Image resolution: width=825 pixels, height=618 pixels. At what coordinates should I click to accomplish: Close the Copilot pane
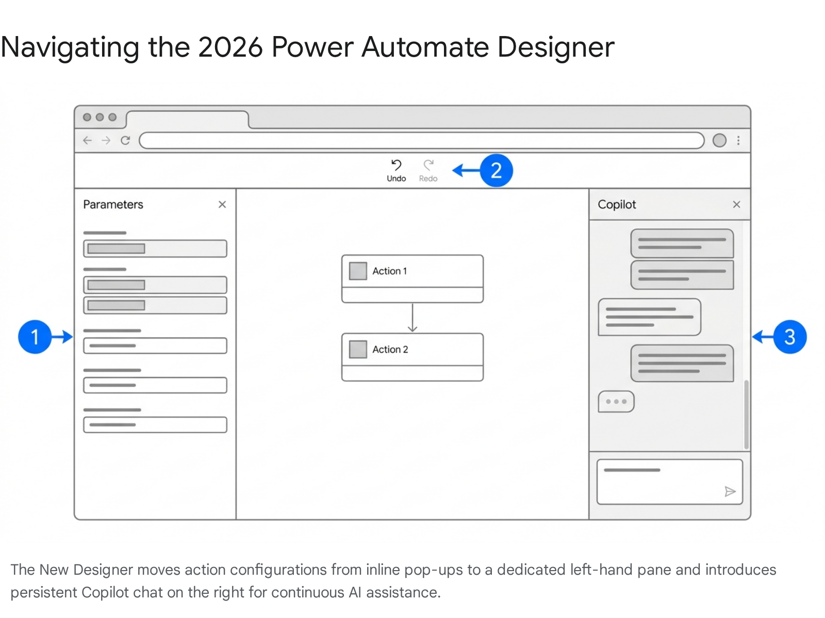point(736,204)
